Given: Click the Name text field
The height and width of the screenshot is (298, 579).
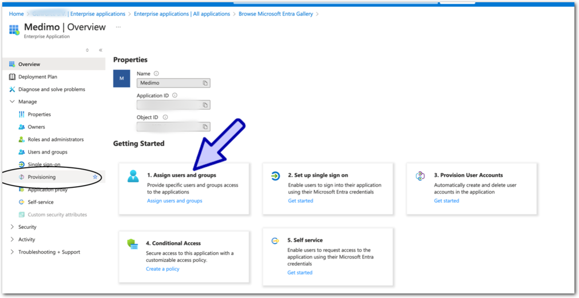Looking at the screenshot, I should [169, 83].
